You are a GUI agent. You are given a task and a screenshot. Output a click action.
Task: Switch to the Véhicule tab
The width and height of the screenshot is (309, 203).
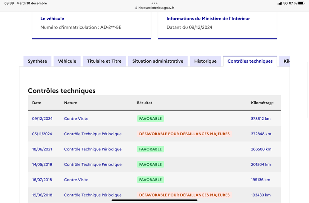pos(67,61)
